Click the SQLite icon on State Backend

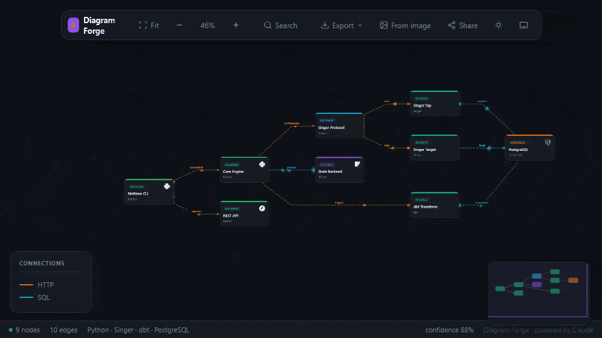pos(357,164)
